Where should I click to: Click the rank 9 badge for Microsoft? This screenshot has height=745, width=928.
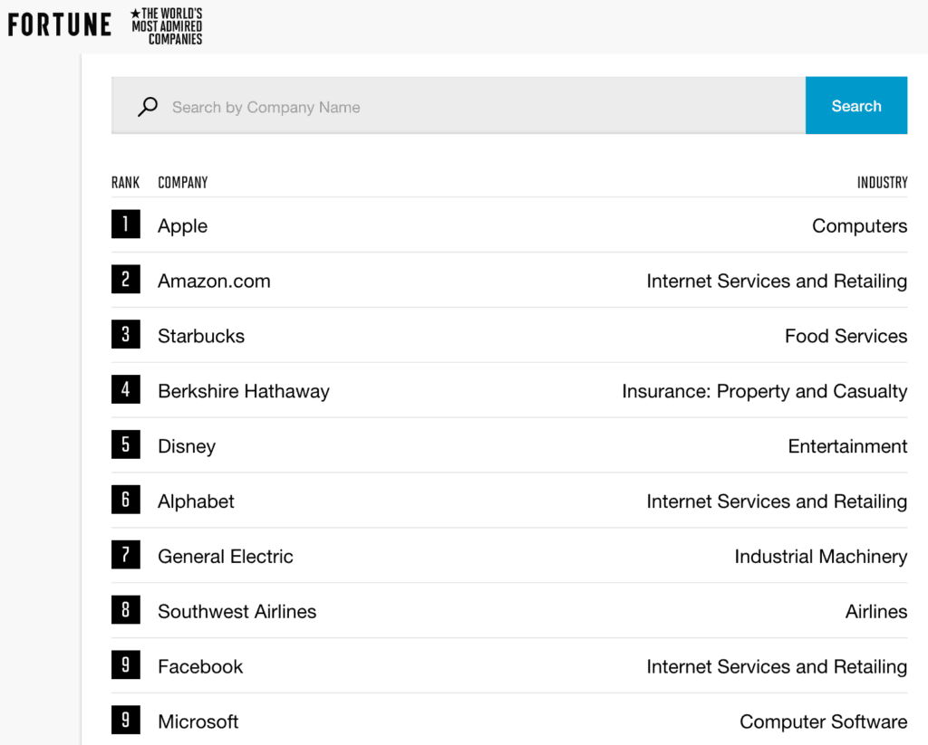click(125, 720)
